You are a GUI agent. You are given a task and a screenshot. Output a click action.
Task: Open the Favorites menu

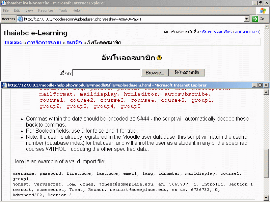(46, 10)
